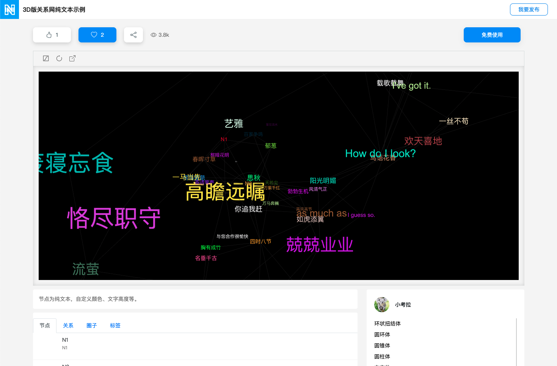Click the fullscreen square icon in toolbar
The height and width of the screenshot is (366, 557).
tap(46, 58)
